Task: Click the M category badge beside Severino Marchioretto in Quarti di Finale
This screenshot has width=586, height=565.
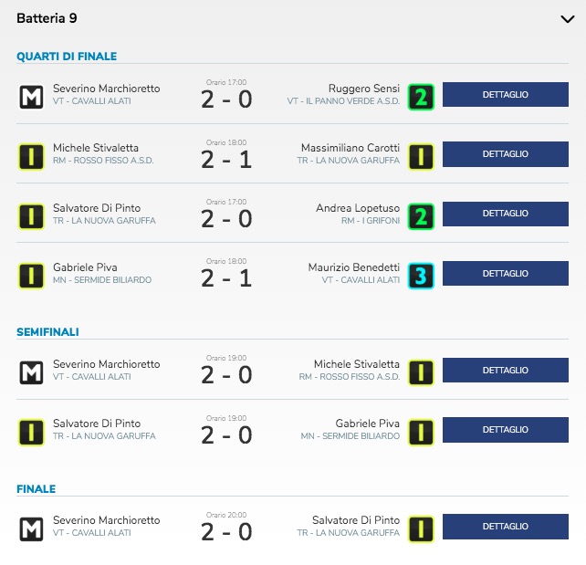Action: (31, 97)
